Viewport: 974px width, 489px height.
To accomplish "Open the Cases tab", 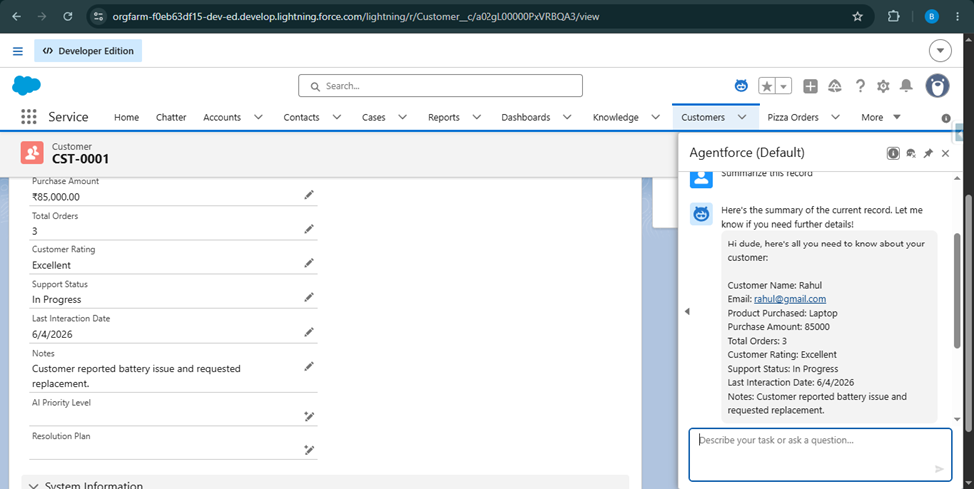I will [x=374, y=117].
